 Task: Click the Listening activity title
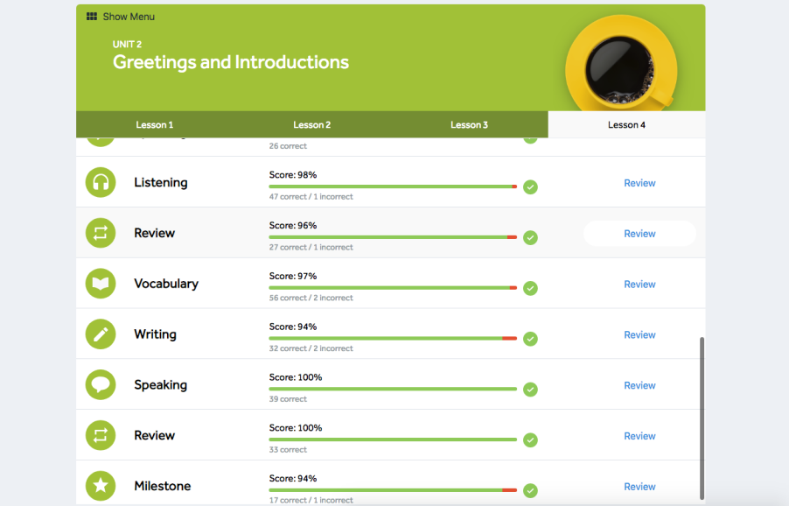click(x=161, y=182)
